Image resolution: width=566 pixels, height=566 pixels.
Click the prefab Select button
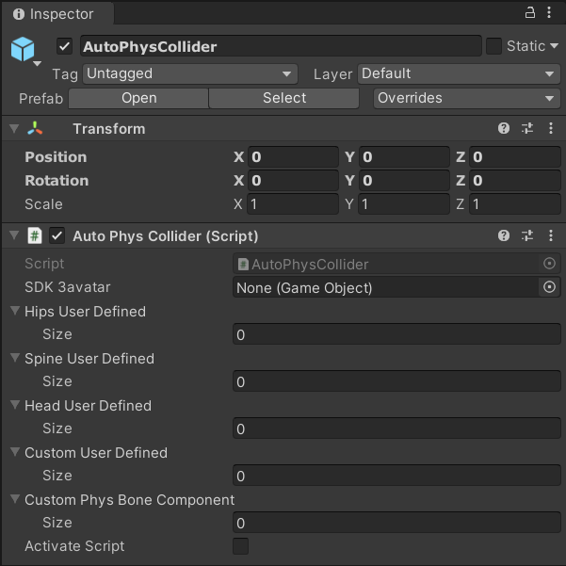[x=283, y=98]
